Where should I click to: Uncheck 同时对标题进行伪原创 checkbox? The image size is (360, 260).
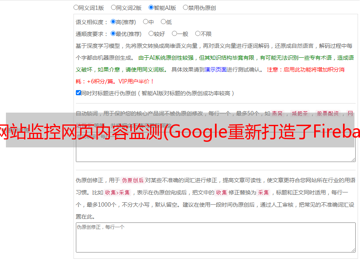coord(78,93)
